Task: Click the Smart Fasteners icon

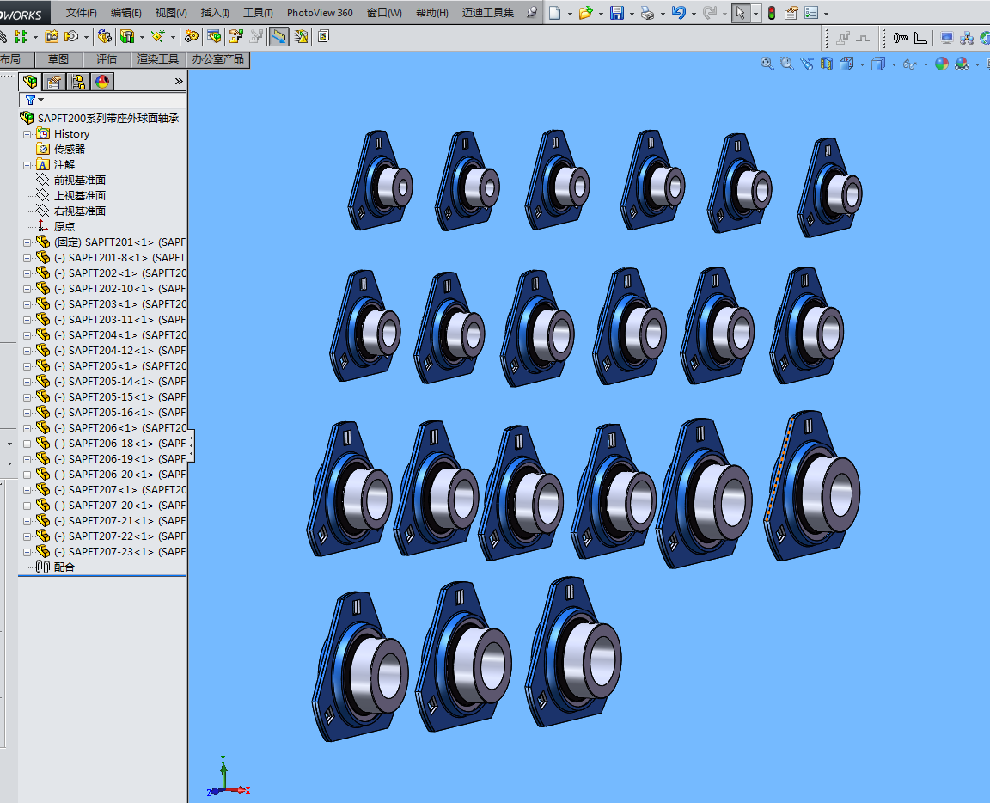Action: (x=52, y=37)
